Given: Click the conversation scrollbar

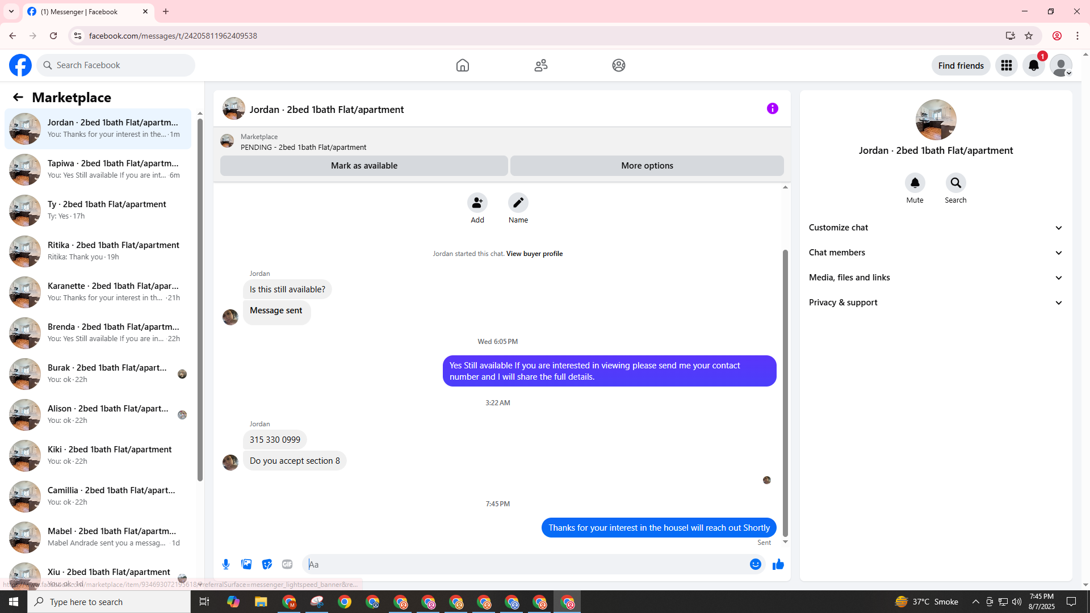Looking at the screenshot, I should (785, 393).
